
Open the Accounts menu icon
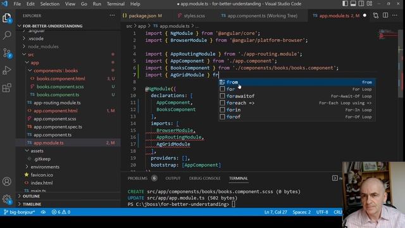pos(7,182)
